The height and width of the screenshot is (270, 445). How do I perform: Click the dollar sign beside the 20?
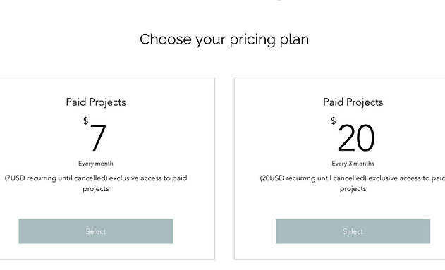(334, 121)
